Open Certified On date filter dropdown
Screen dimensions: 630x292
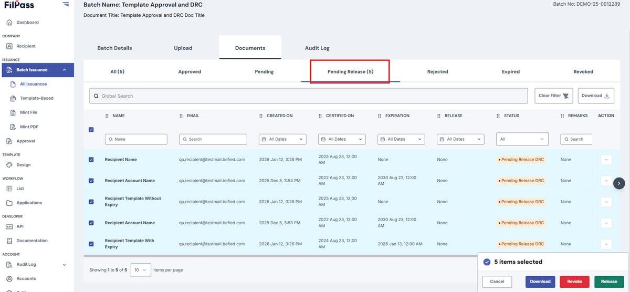click(342, 139)
